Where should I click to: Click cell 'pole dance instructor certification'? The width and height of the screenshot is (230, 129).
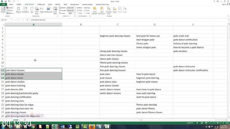[x=193, y=70]
